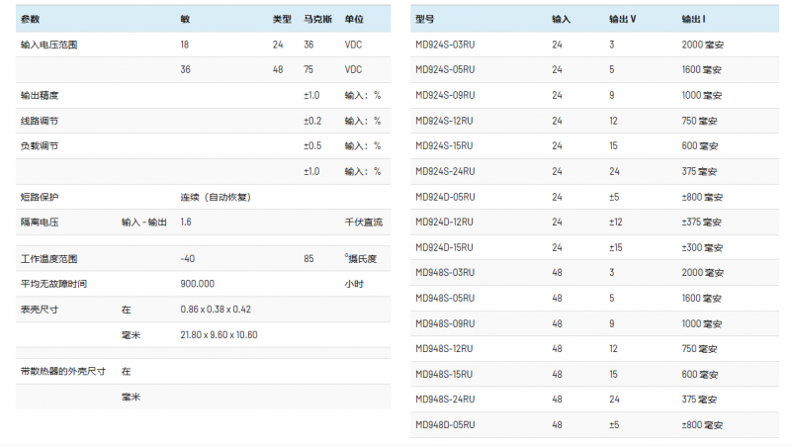Select the 输入电压范围 parameter label
The width and height of the screenshot is (791, 446).
point(48,45)
